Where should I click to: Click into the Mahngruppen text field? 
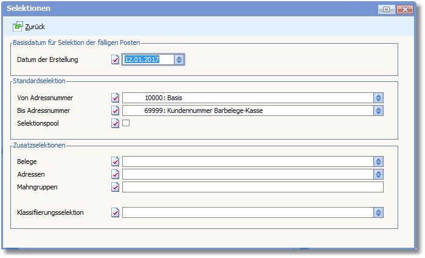pos(252,187)
